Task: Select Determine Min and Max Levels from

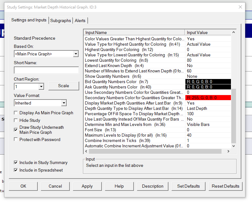Action: [157, 124]
